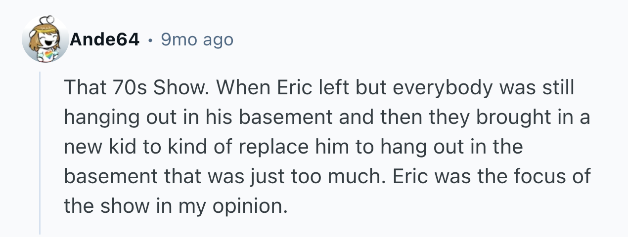Image resolution: width=628 pixels, height=237 pixels.
Task: Open the Ande64 username profile link
Action: click(x=104, y=39)
